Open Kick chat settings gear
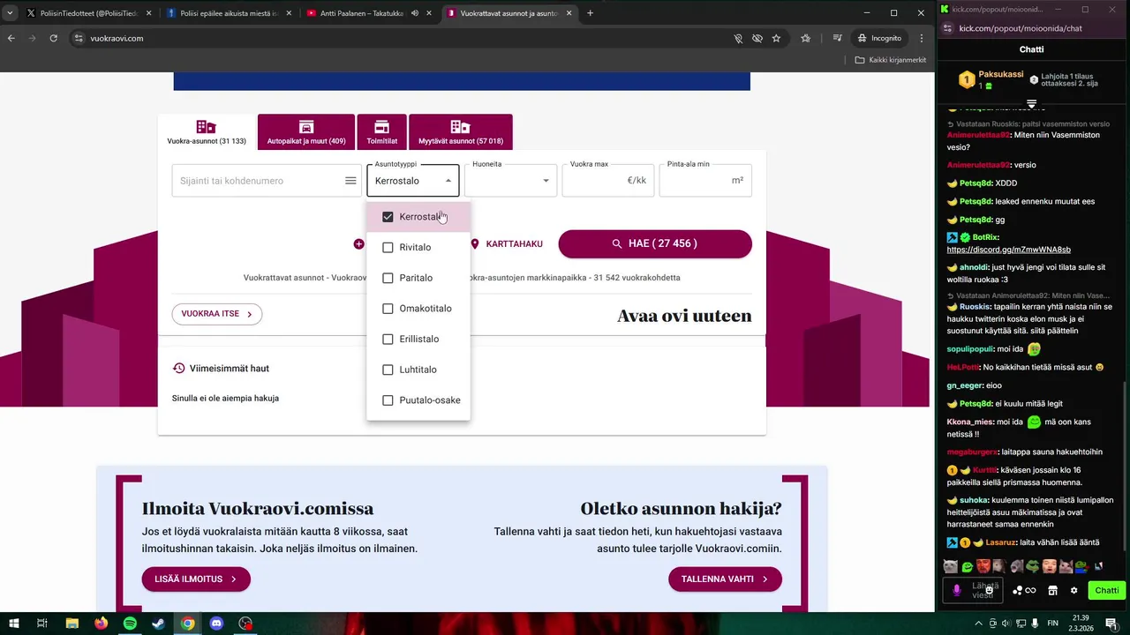Image resolution: width=1130 pixels, height=635 pixels. [x=1074, y=590]
